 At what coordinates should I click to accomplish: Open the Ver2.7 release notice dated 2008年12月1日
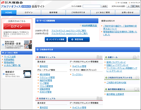(x=69, y=31)
